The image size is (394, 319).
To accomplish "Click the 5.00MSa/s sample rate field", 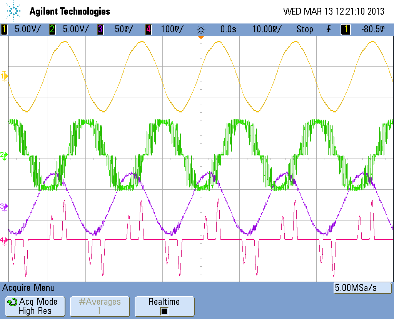I will [x=362, y=288].
